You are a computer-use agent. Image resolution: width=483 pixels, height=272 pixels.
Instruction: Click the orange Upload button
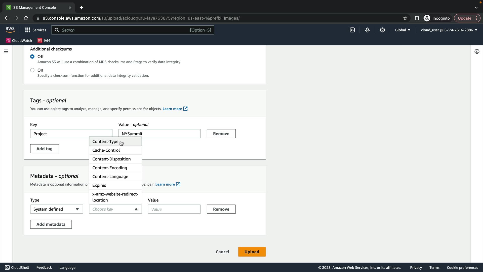tap(252, 252)
